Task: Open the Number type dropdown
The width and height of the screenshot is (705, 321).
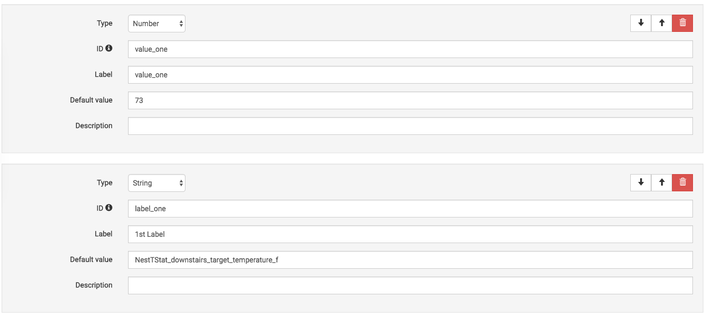Action: pyautogui.click(x=157, y=24)
